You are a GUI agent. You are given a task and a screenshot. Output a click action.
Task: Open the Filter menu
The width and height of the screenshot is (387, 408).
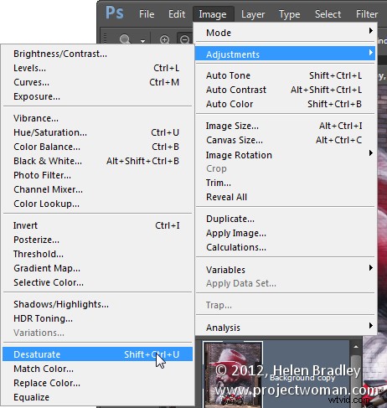pos(367,14)
